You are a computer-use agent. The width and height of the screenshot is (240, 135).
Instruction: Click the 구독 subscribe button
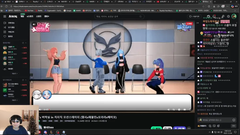tap(167, 128)
